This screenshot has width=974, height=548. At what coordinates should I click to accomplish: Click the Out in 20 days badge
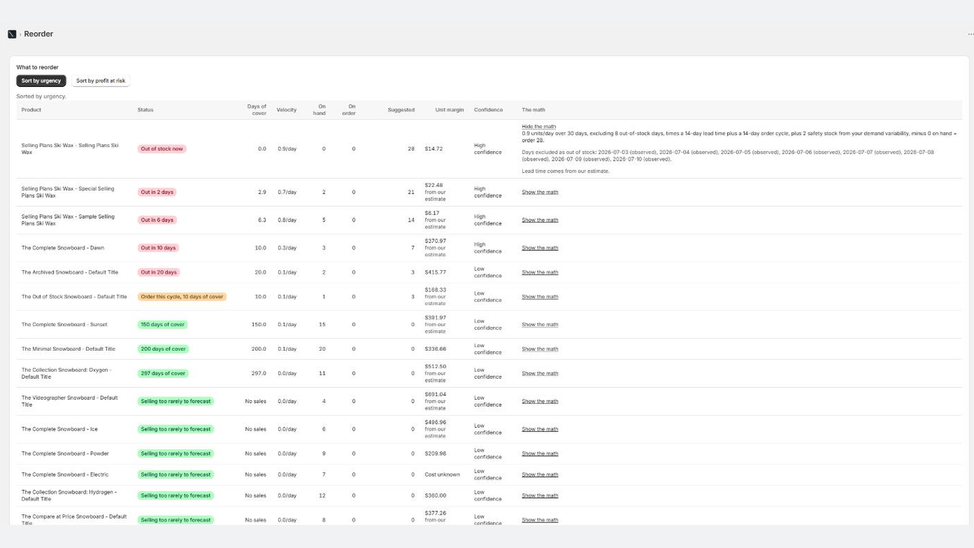click(159, 273)
